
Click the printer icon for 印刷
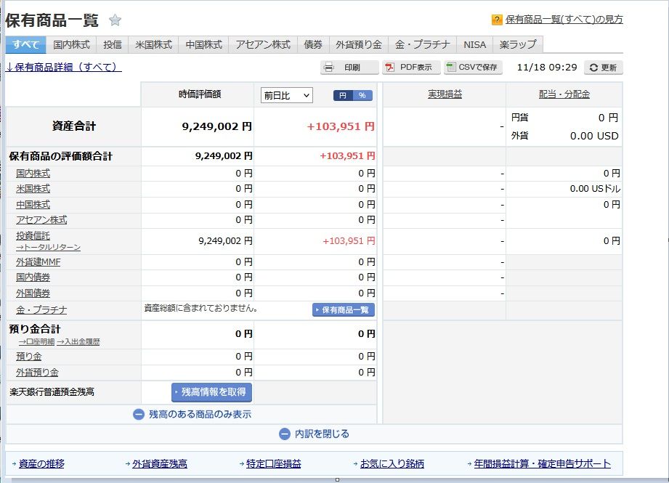[x=328, y=68]
